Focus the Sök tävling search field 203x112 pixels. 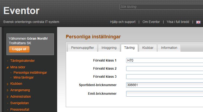(x=161, y=7)
